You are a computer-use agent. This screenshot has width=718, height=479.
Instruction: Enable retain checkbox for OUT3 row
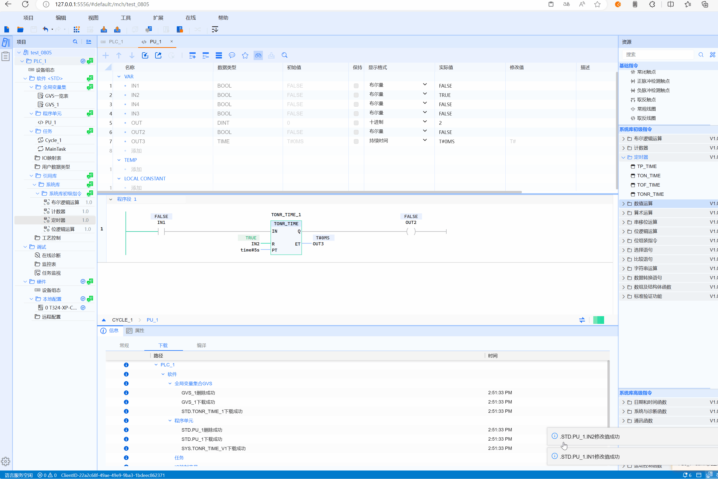(x=356, y=141)
